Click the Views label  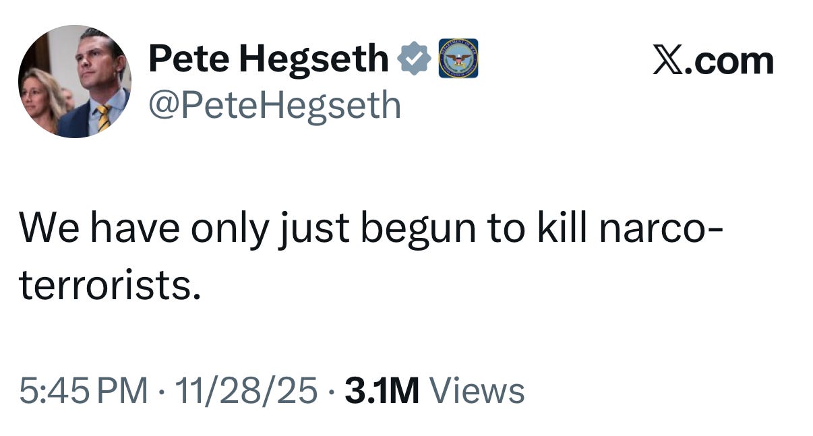coord(477,391)
